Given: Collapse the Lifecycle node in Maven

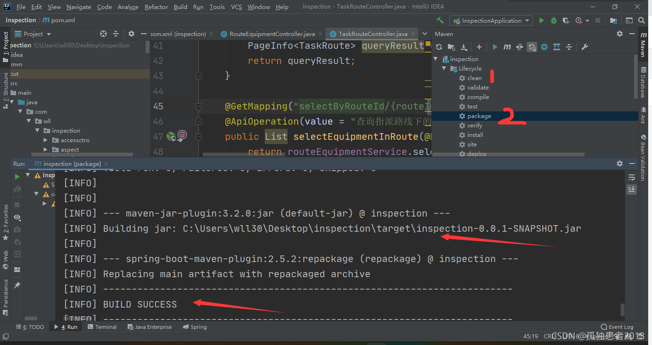Looking at the screenshot, I should pos(444,69).
